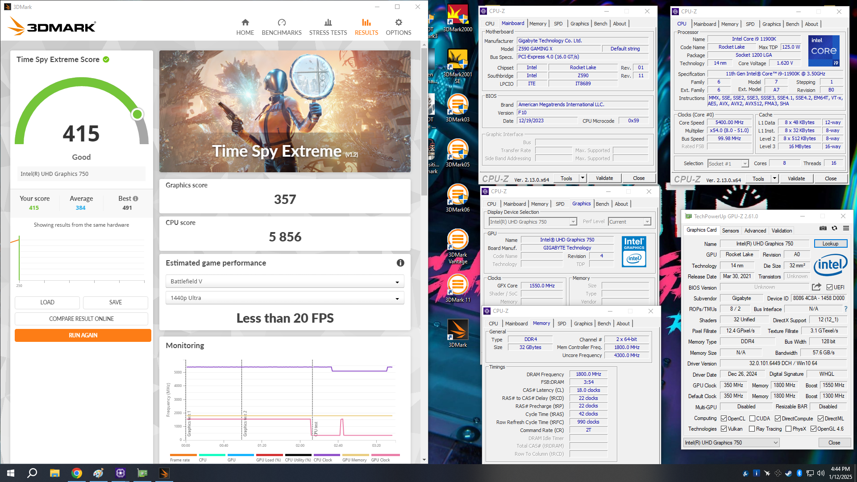Take GPU-Z screenshot with camera icon
Screen dimensions: 857x482
(823, 228)
